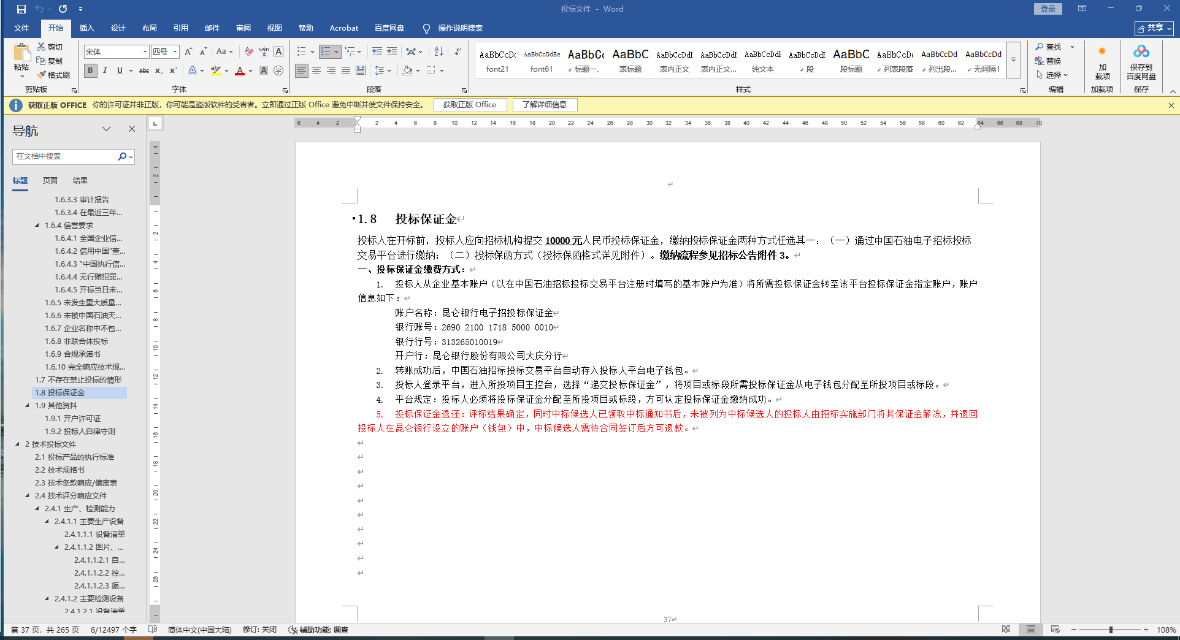Toggle superscript formatting

[x=174, y=70]
